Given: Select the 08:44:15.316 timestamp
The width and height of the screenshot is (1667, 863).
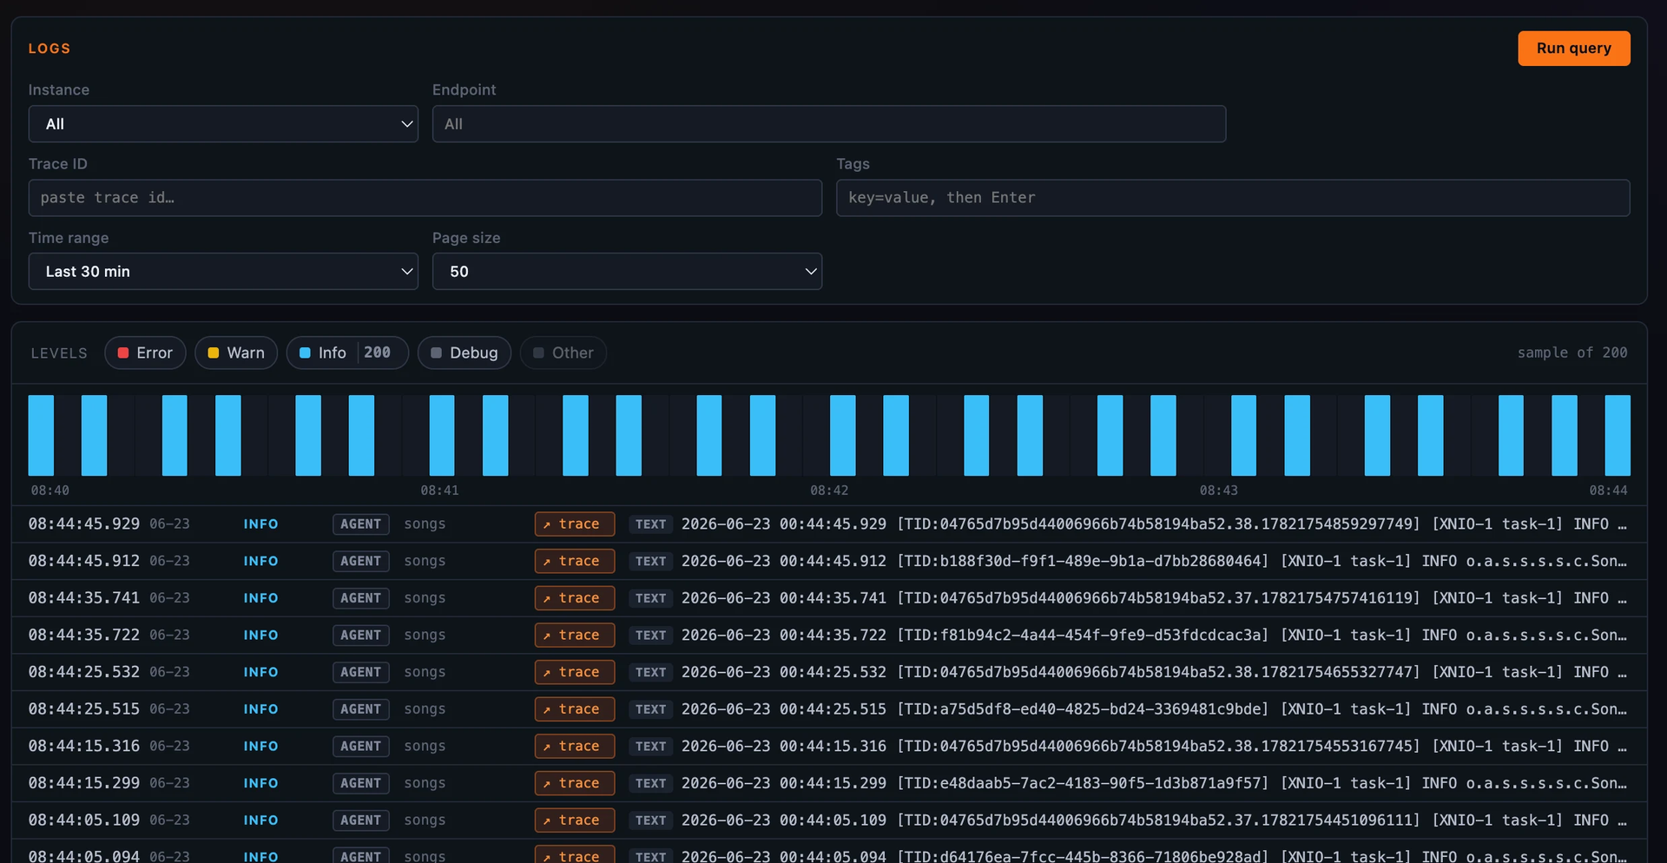Looking at the screenshot, I should tap(83, 747).
